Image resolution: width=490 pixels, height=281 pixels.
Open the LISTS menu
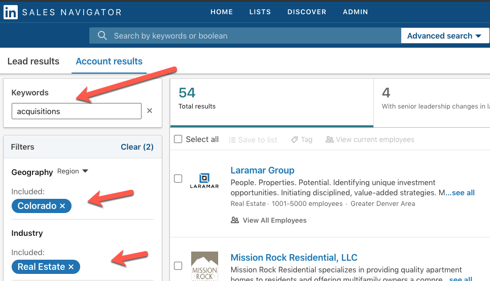pos(260,12)
